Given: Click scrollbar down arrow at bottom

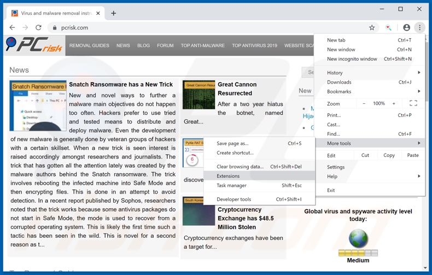Looking at the screenshot, I should 426,267.
